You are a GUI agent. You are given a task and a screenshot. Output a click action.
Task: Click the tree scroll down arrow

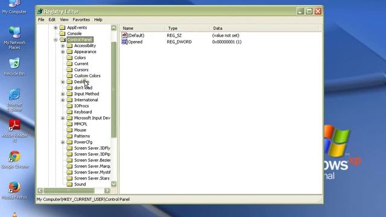coord(113,184)
